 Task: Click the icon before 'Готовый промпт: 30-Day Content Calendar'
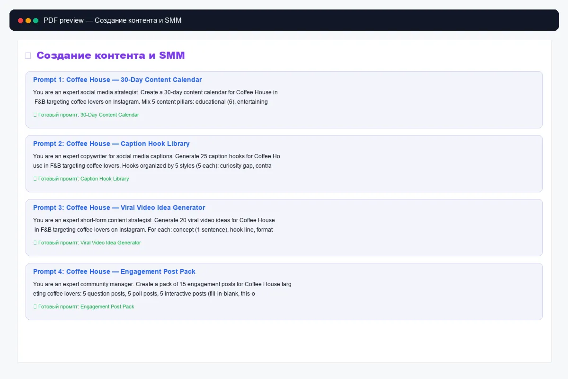point(35,115)
